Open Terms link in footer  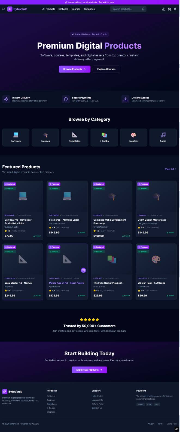pos(161,424)
